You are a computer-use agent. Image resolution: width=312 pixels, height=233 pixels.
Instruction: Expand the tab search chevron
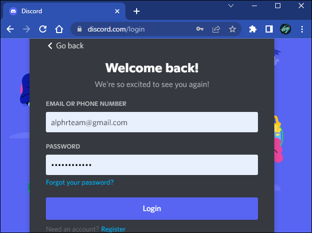(231, 6)
